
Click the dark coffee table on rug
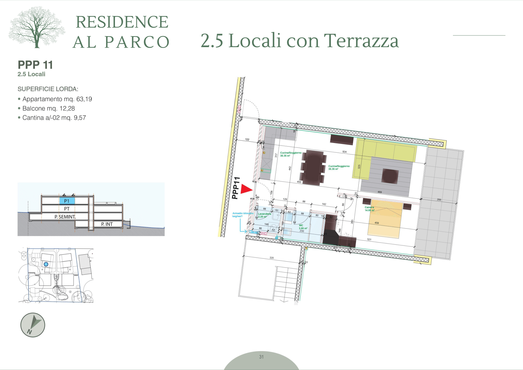390,176
